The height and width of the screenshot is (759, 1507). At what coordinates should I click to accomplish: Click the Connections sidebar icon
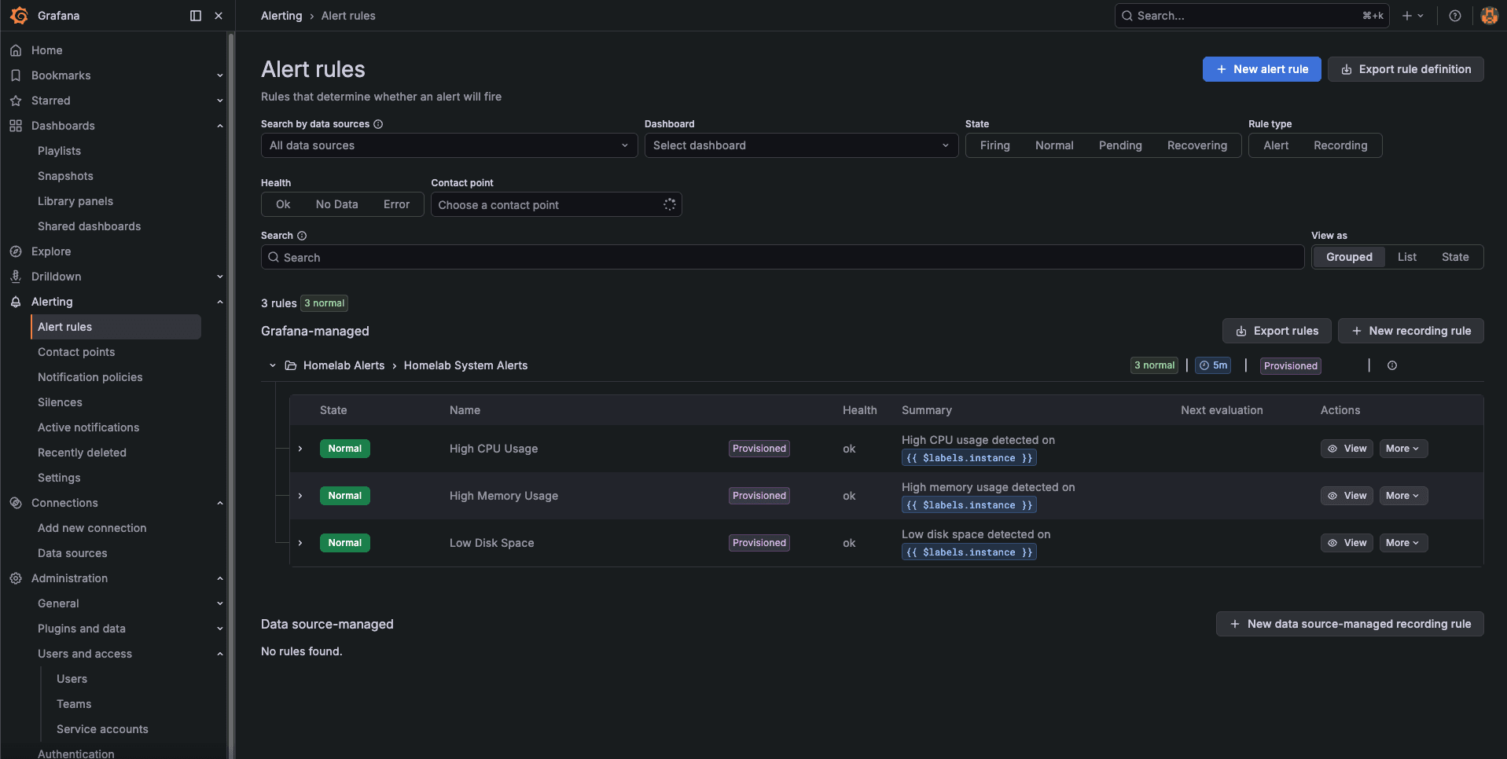(x=16, y=503)
